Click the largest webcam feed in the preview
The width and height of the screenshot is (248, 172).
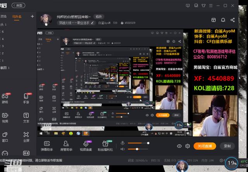pos(215,116)
